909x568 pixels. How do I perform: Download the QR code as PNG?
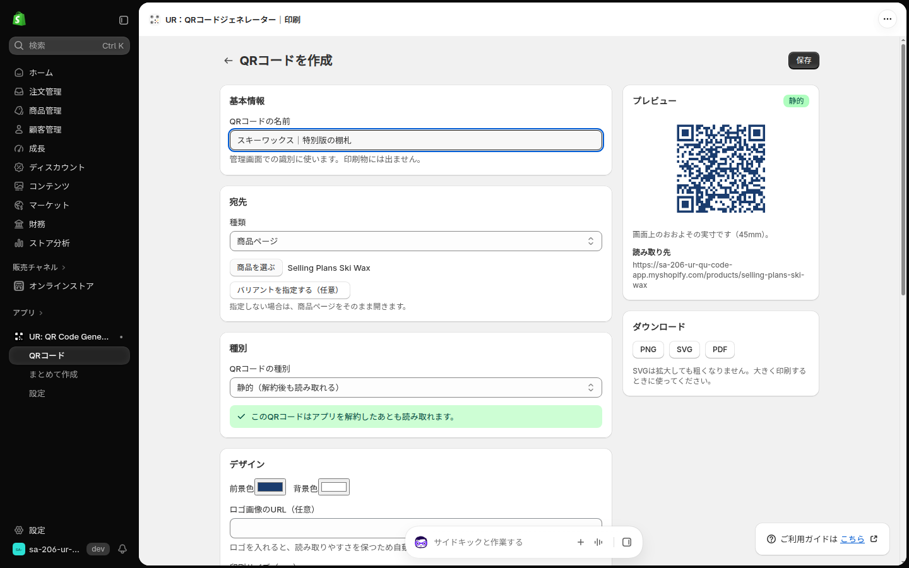pos(648,350)
